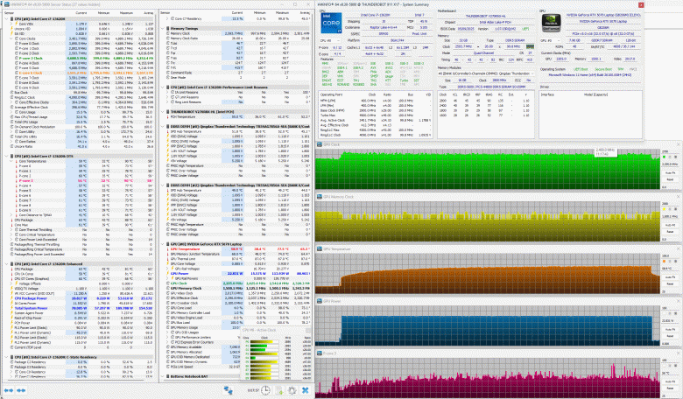Viewport: 683px width, 399px height.
Task: Click the Maximum column header
Action: click(x=124, y=13)
